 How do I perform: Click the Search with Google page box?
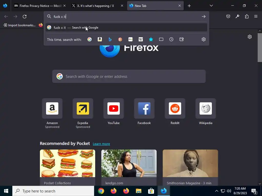[x=129, y=76]
